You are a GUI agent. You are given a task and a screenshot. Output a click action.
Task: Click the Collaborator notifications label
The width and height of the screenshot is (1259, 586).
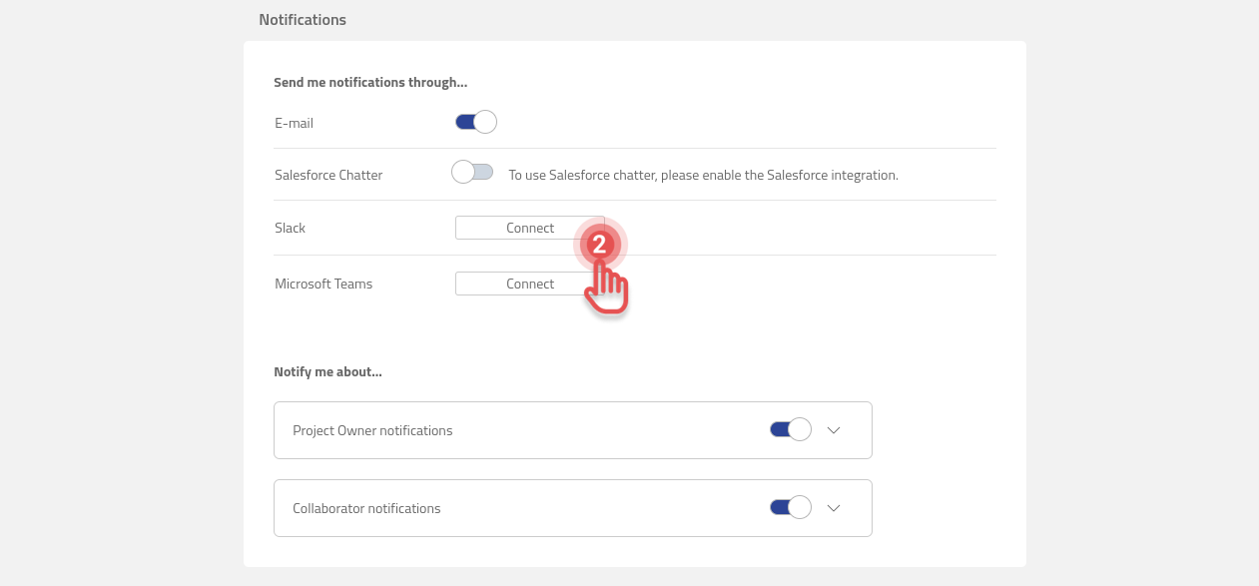click(366, 508)
